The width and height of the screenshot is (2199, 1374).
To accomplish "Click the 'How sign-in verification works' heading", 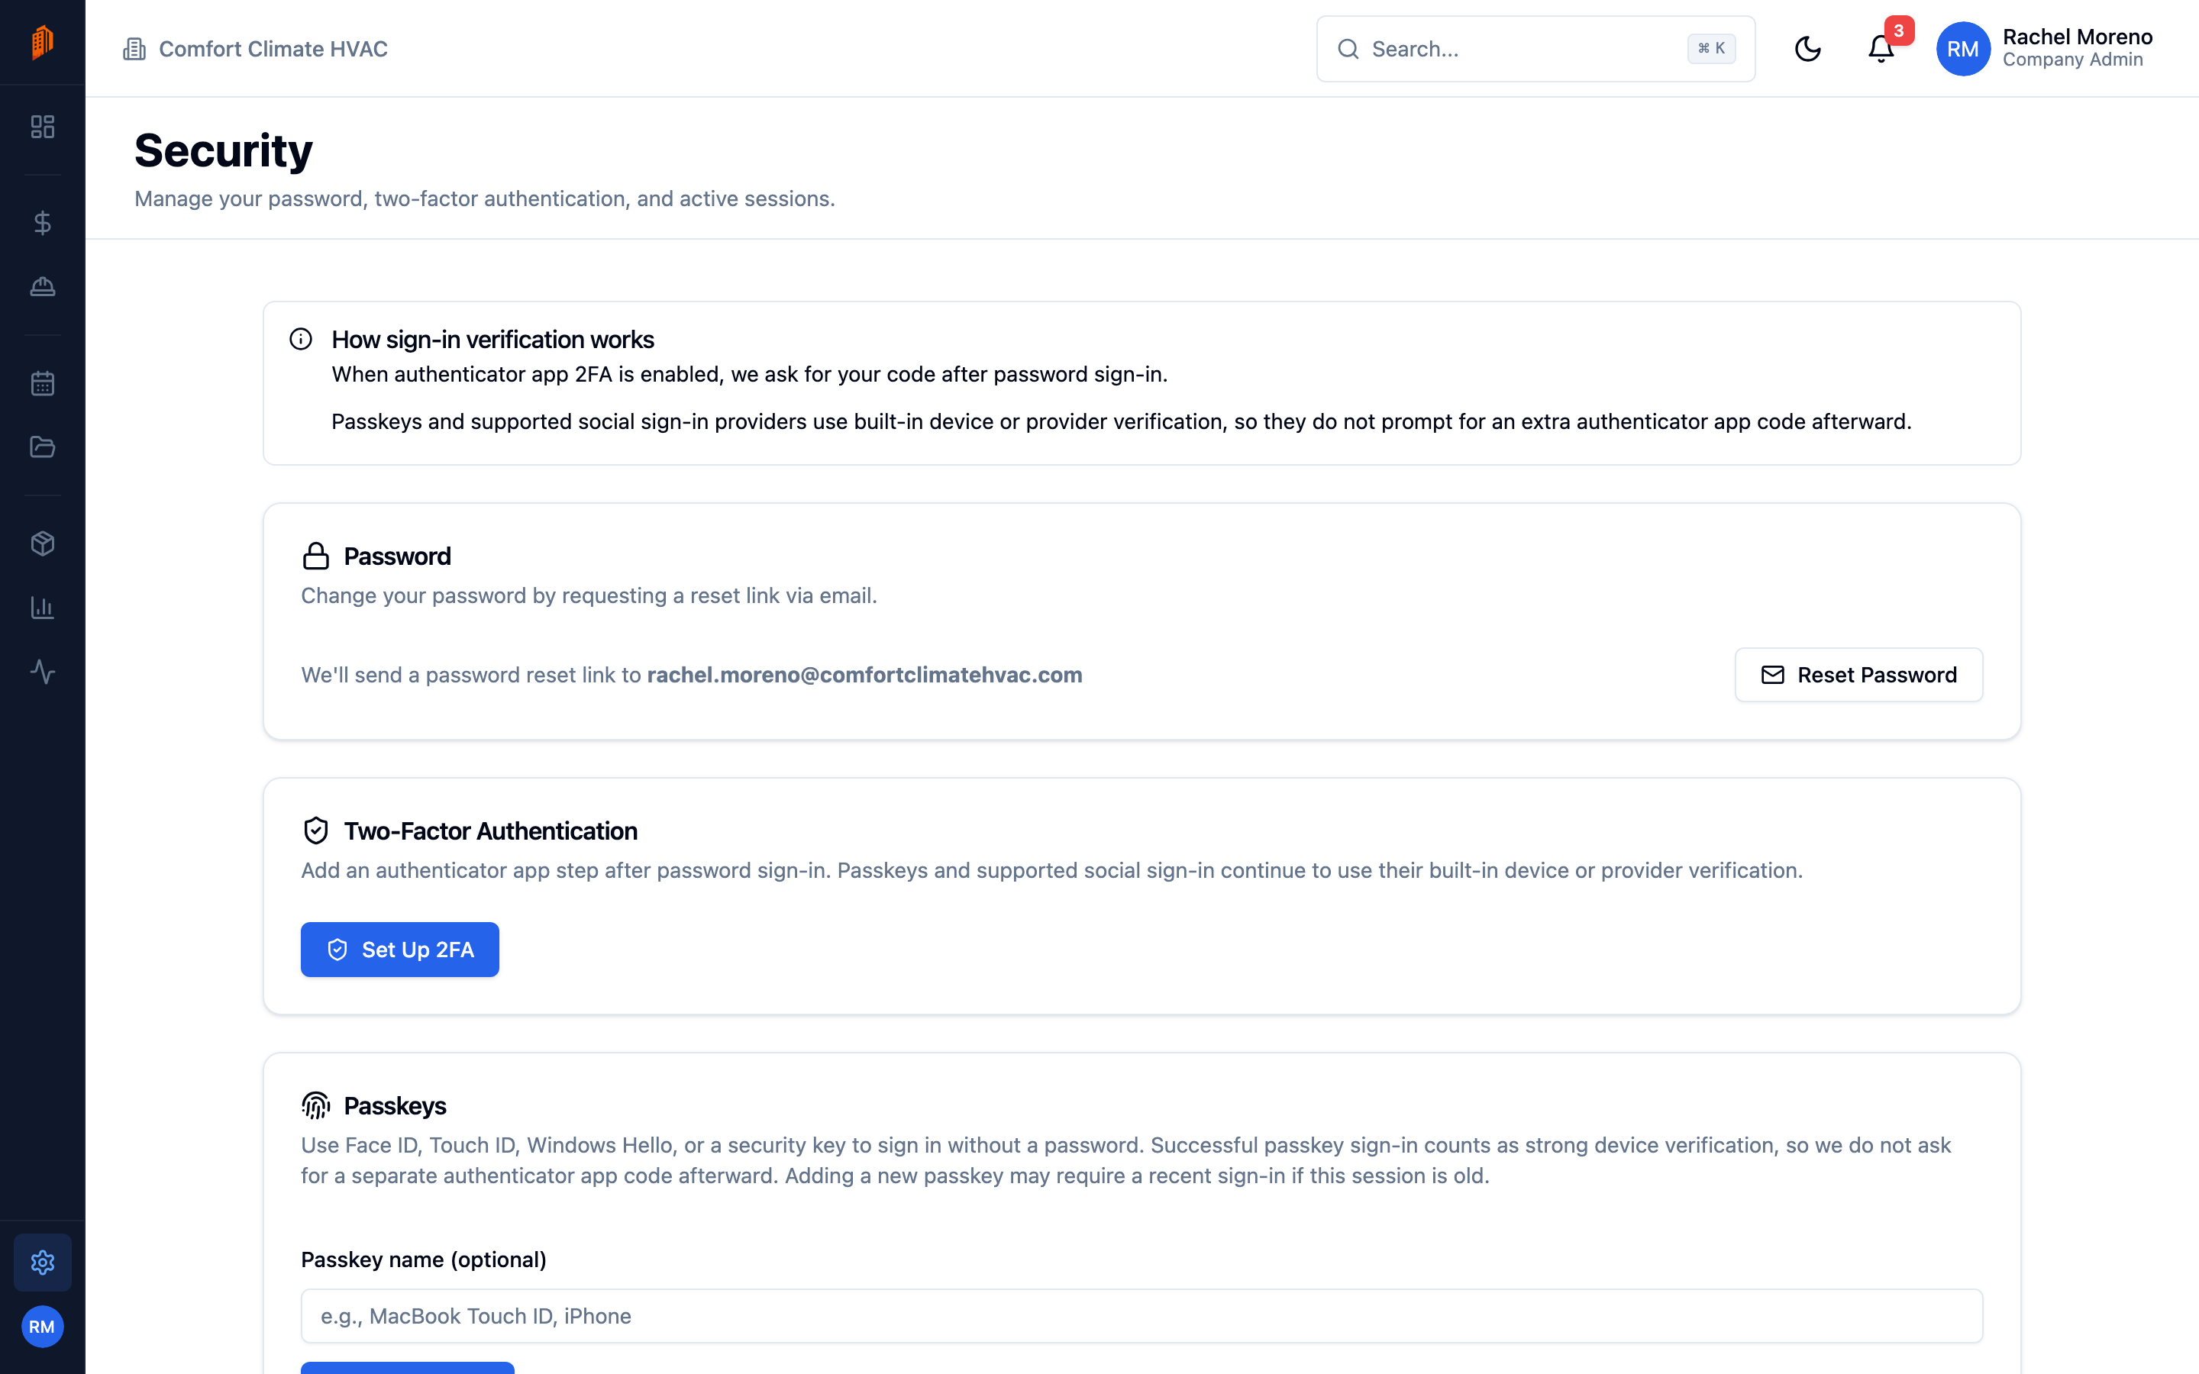I will coord(492,340).
